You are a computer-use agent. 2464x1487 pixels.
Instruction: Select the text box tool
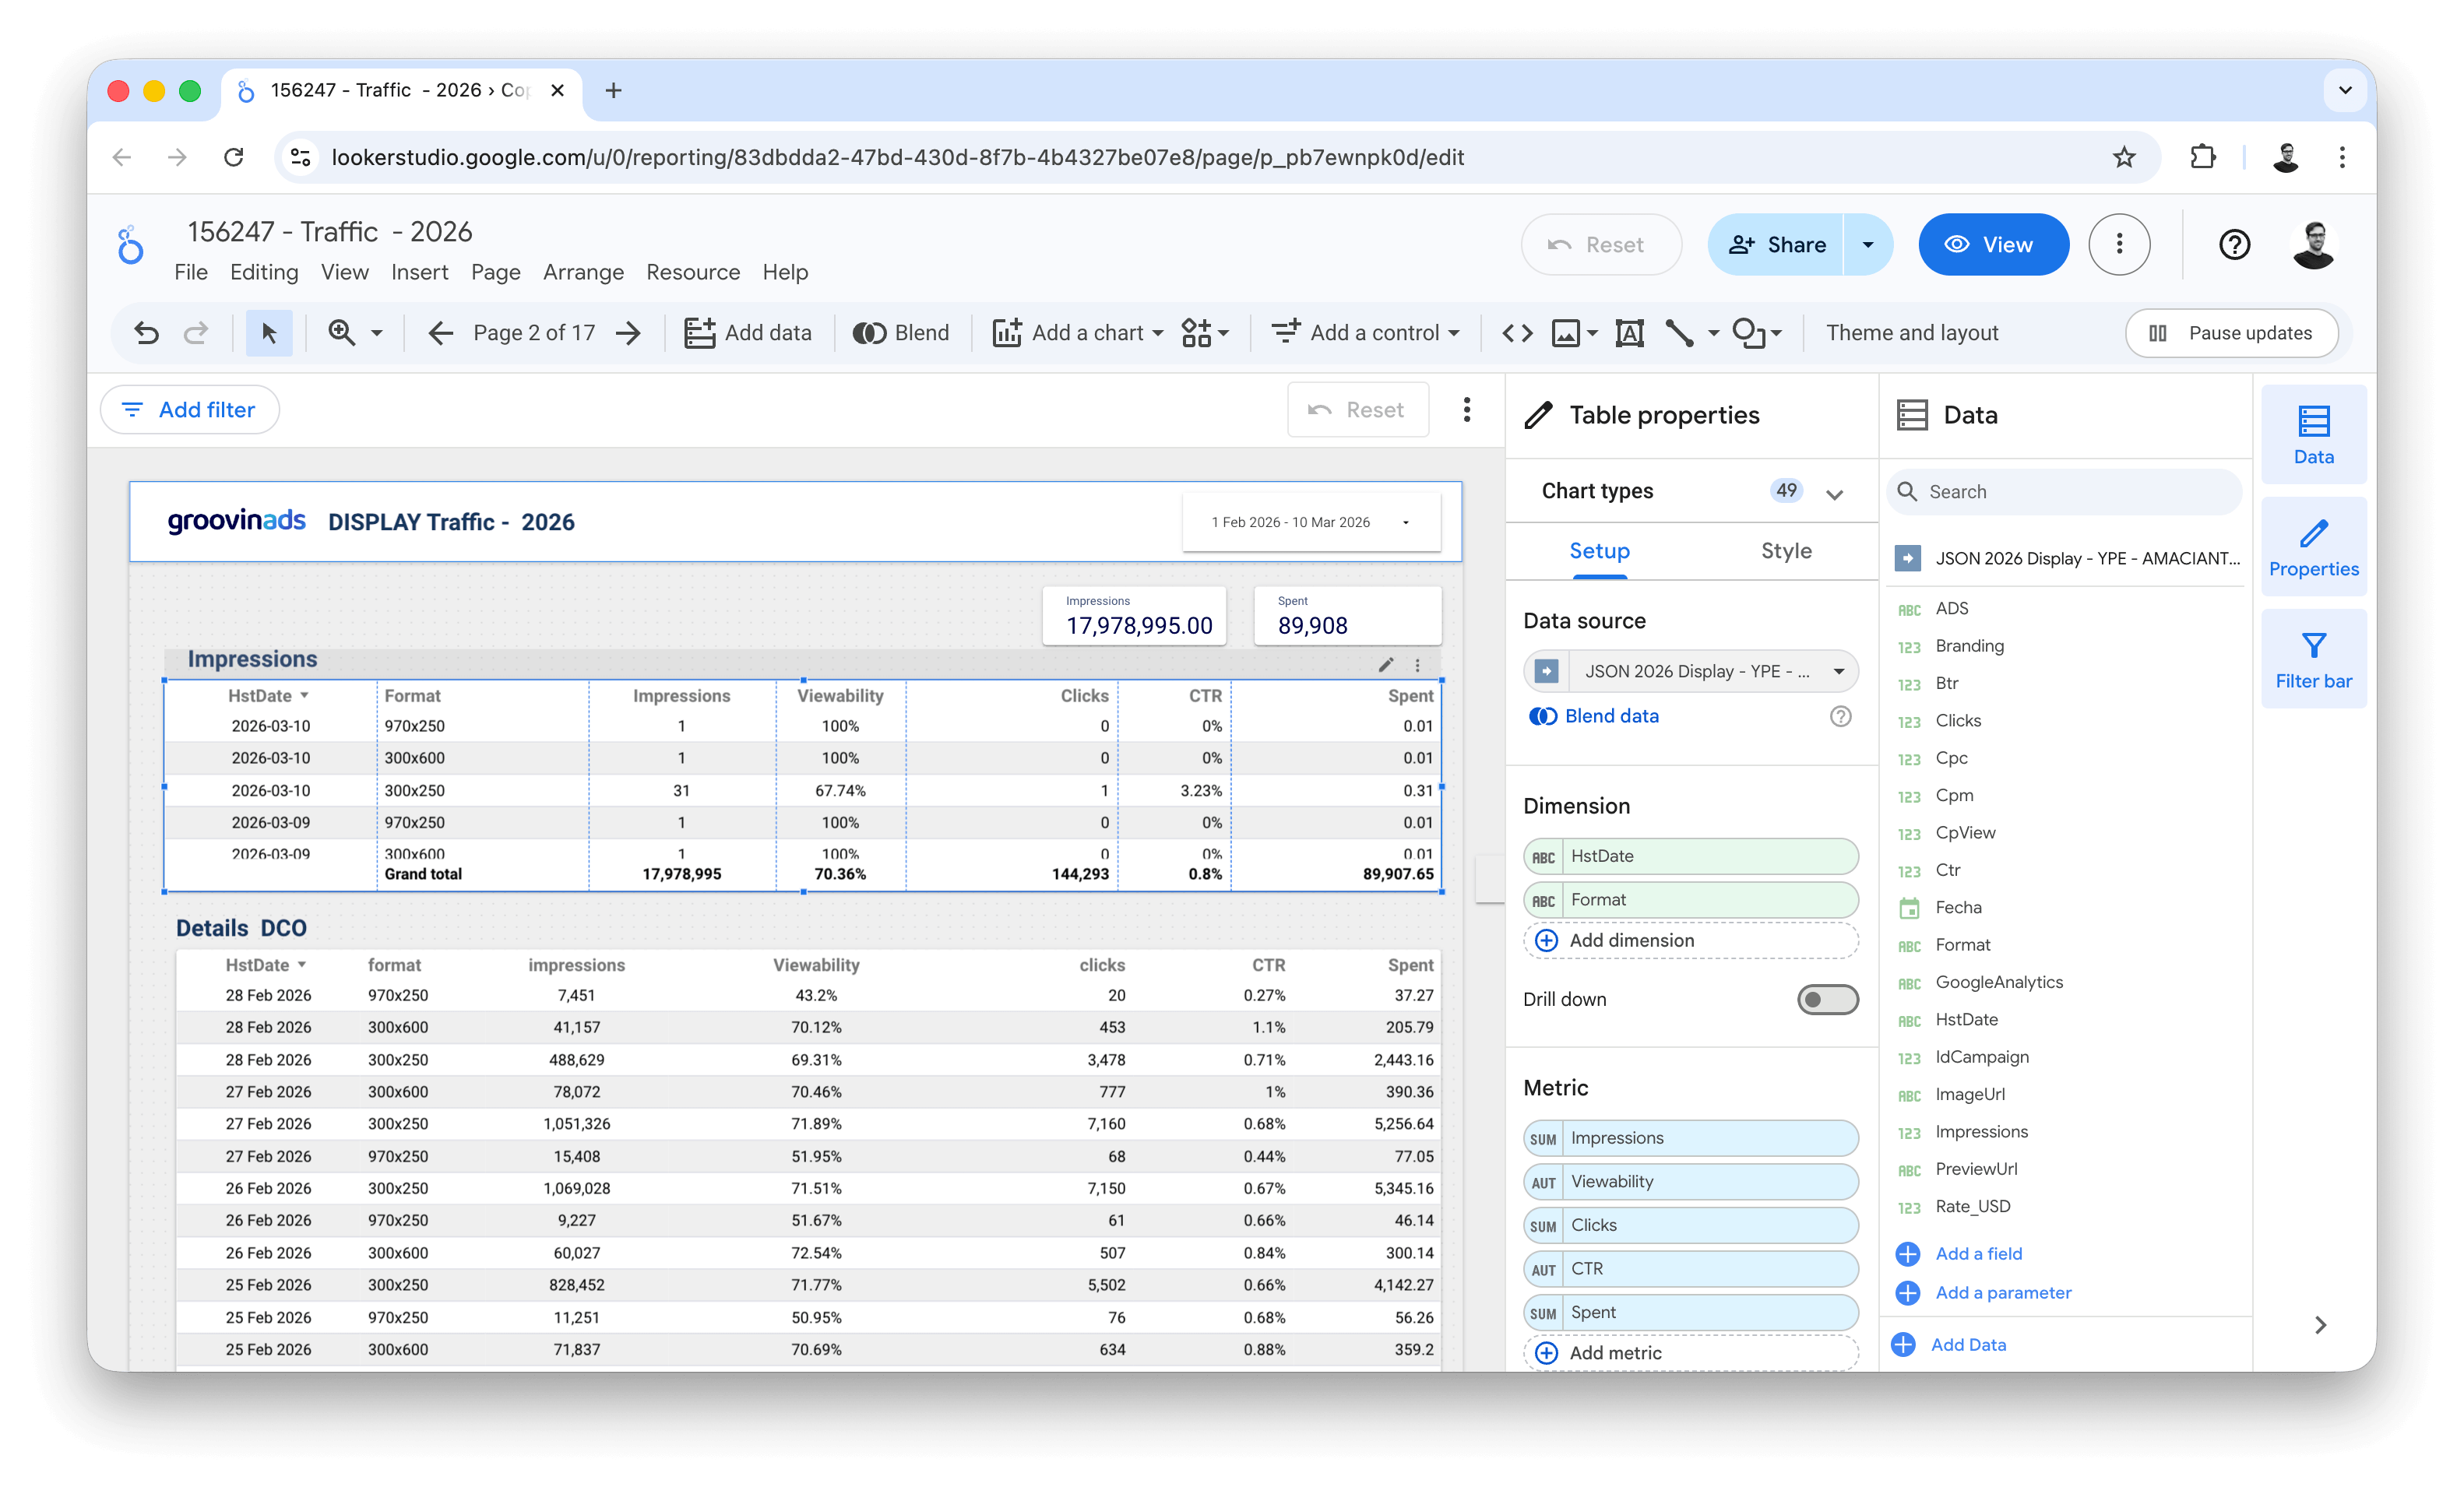tap(1630, 333)
